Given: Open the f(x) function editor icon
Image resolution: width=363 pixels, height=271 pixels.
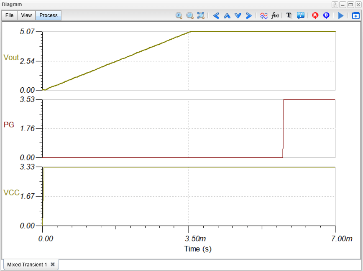Looking at the screenshot, I should [275, 15].
